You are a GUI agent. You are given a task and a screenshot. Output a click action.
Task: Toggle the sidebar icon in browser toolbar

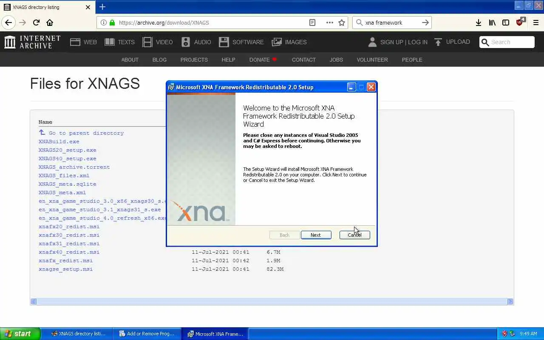point(506,23)
